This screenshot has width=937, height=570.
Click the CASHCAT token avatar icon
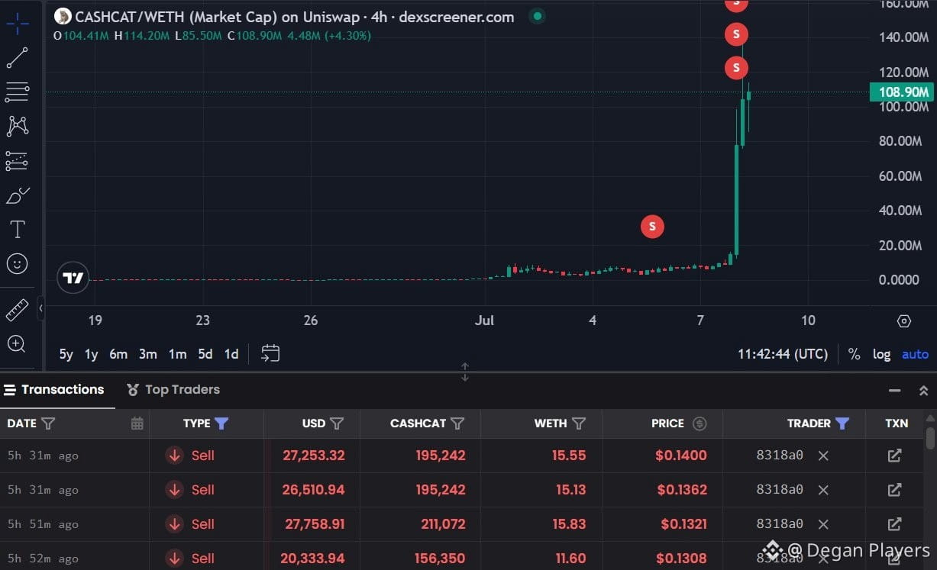pos(63,17)
